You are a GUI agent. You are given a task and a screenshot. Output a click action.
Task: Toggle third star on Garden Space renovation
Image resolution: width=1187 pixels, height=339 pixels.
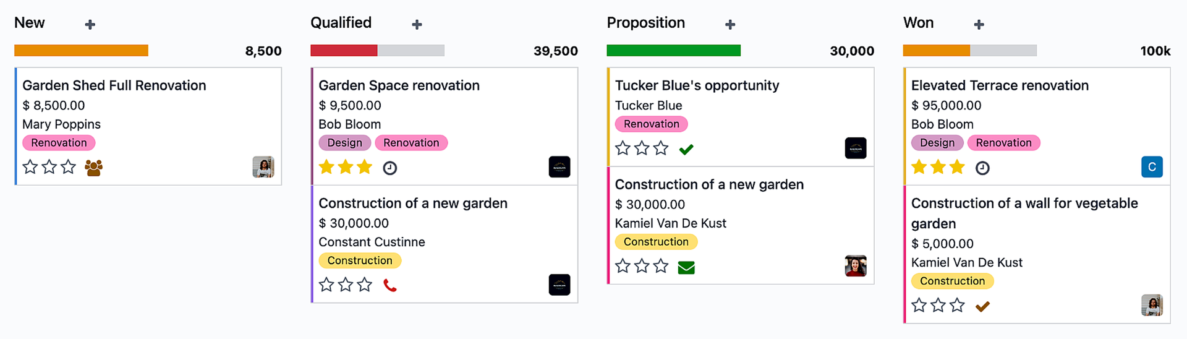click(365, 167)
